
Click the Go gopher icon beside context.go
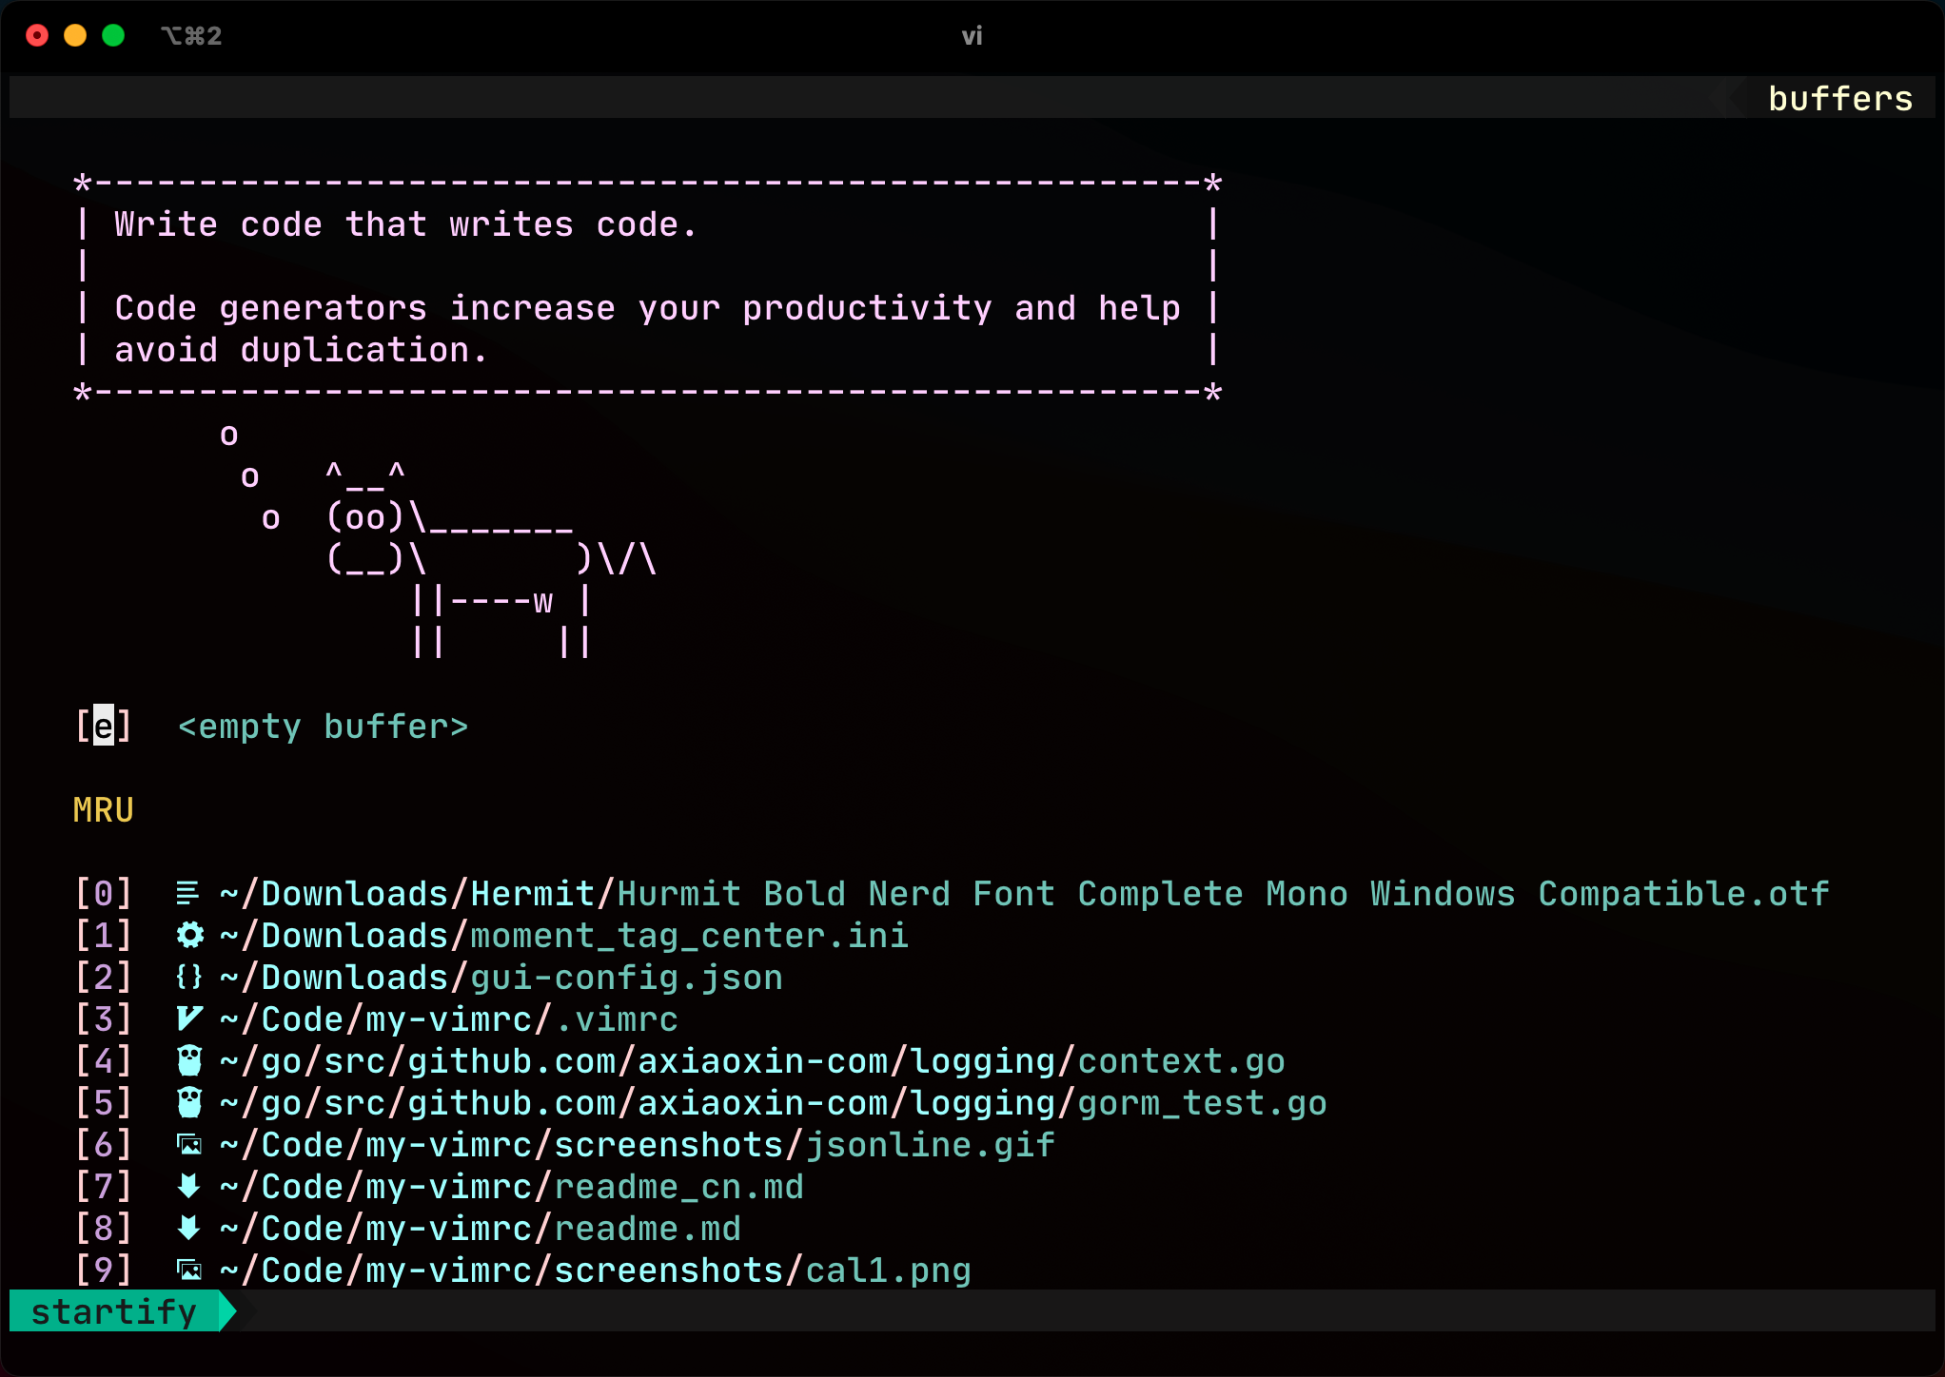click(189, 1061)
